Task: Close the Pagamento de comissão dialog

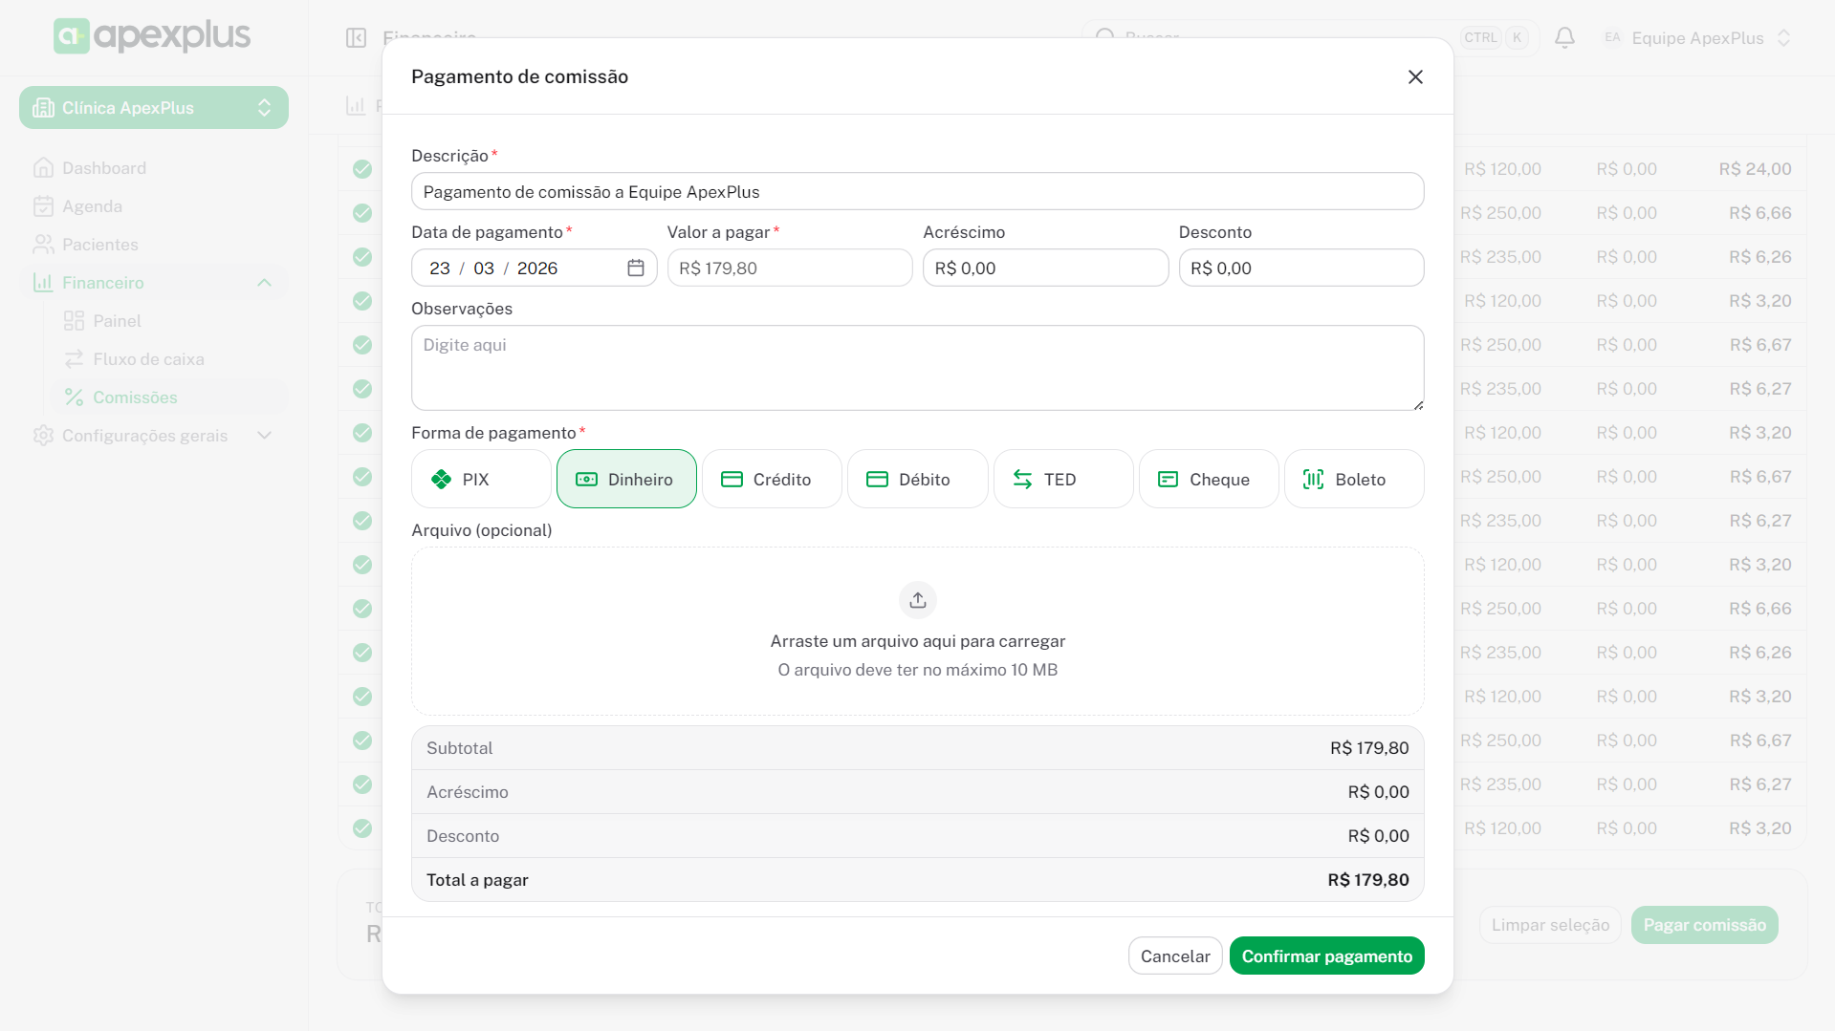Action: pos(1415,76)
